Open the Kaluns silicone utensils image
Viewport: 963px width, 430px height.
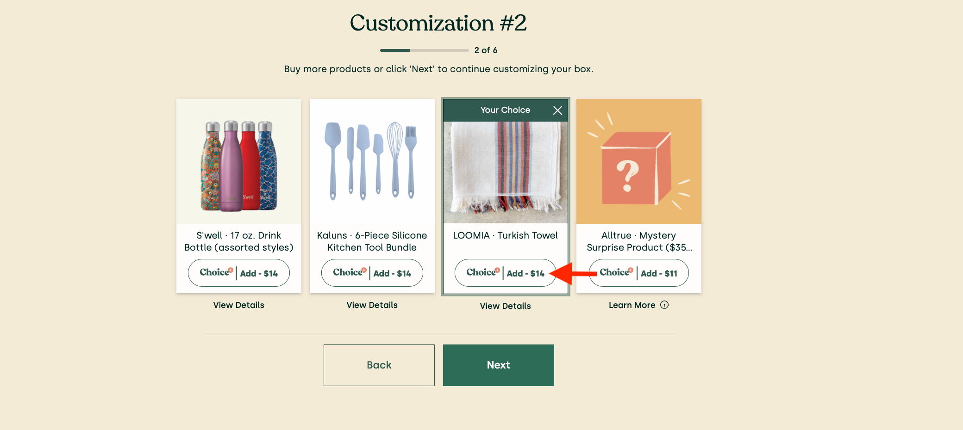[372, 161]
